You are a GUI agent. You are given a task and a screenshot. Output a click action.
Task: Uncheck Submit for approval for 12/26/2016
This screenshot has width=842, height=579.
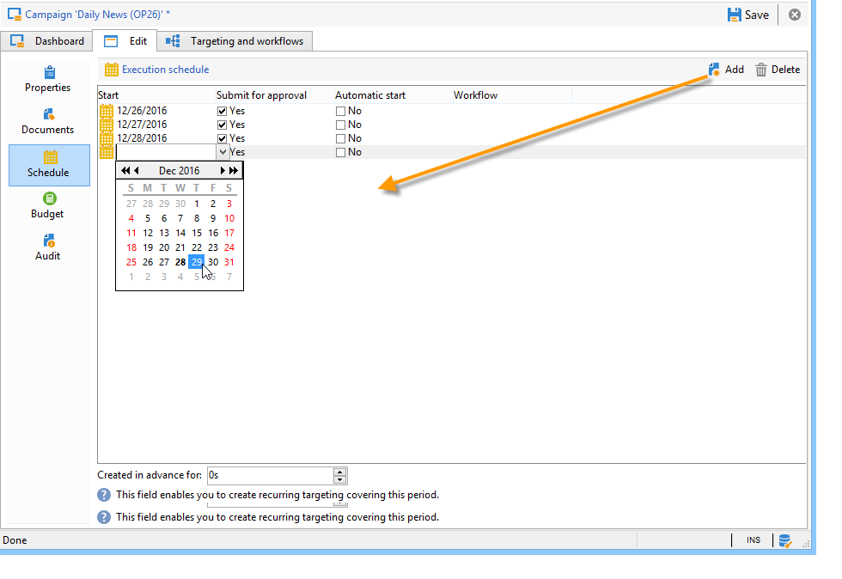(x=222, y=111)
